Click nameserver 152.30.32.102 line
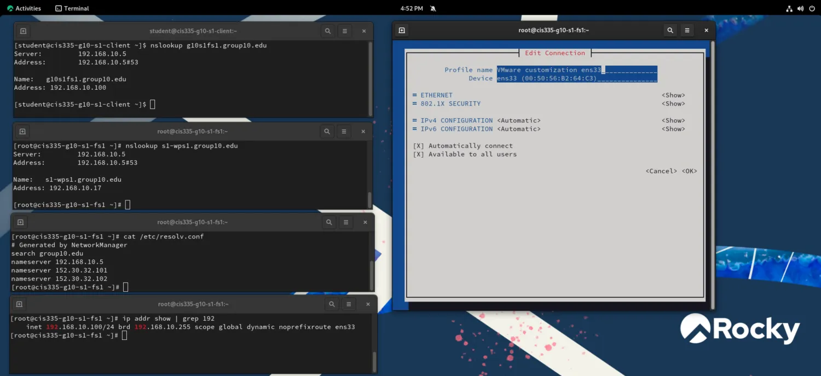Screen dimensions: 821x376 tap(59, 279)
